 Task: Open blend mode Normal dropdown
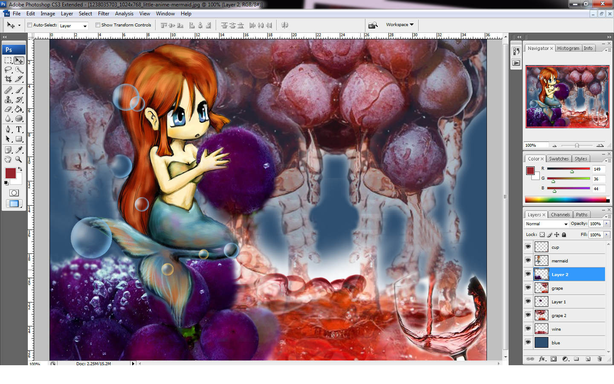click(x=547, y=224)
